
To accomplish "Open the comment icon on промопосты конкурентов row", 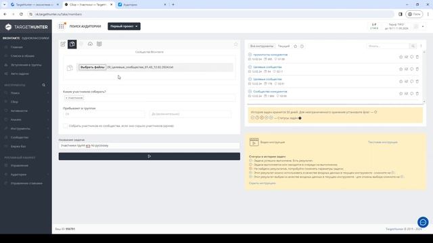I will point(412,57).
